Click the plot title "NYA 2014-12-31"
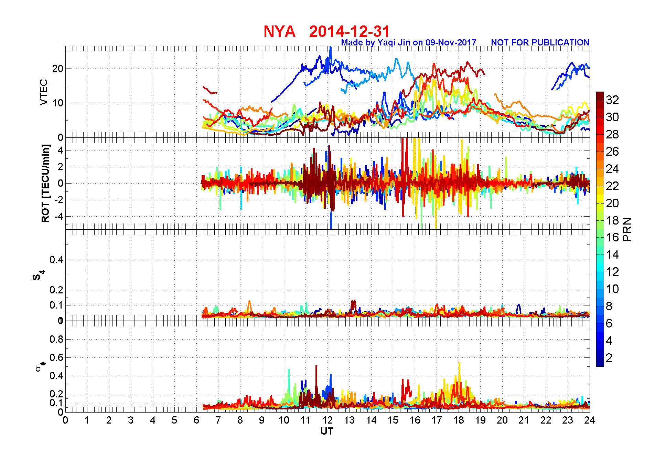 click(x=326, y=31)
